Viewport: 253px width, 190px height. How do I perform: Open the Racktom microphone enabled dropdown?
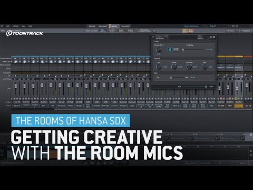(x=17, y=59)
